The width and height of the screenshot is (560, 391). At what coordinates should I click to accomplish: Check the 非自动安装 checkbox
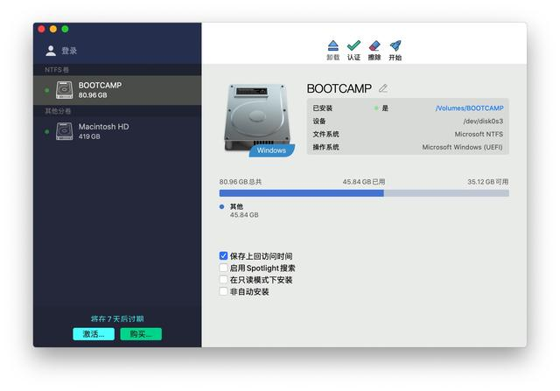click(223, 291)
